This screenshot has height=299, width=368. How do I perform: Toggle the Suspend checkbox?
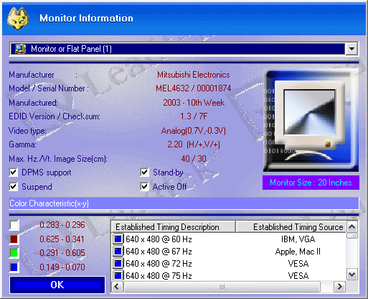[14, 187]
